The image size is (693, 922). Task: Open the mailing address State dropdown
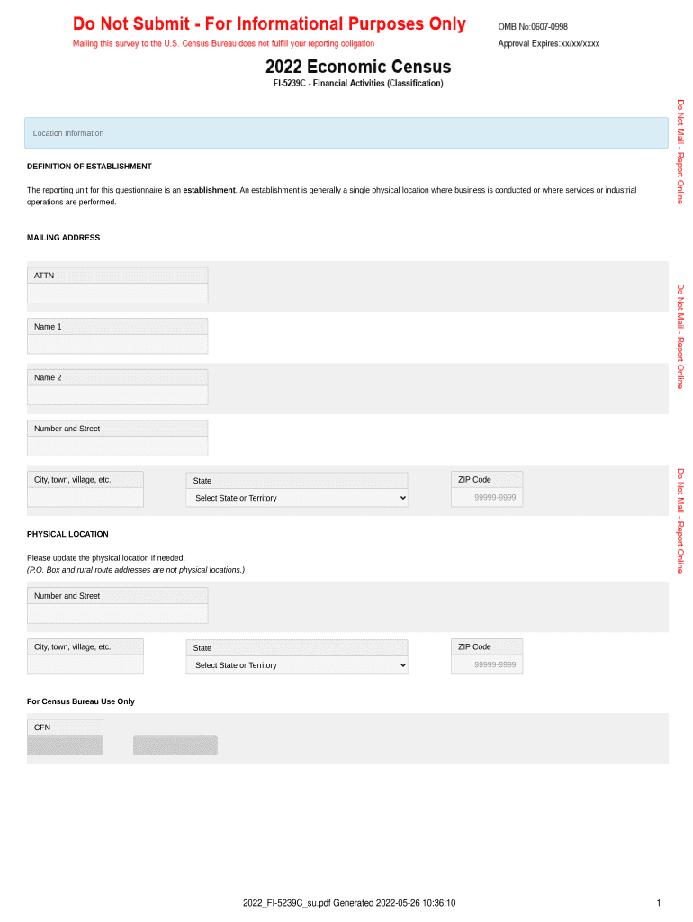click(x=297, y=498)
